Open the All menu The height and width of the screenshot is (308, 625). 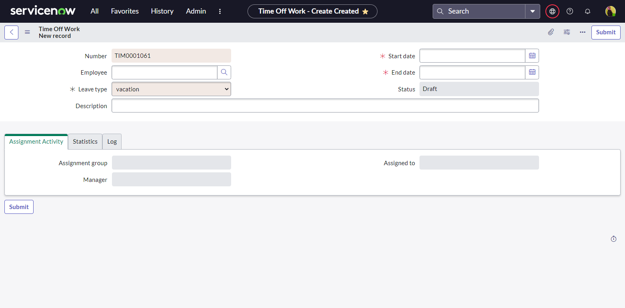pyautogui.click(x=94, y=11)
